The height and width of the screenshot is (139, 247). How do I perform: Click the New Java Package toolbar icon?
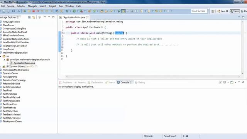[89, 11]
